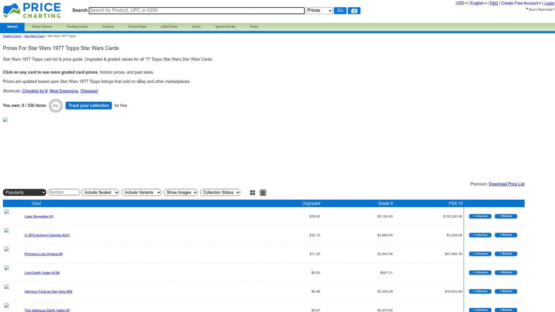This screenshot has height=312, width=555.
Task: Add Lord Darth Vader #196 to Wishlist
Action: tap(506, 273)
